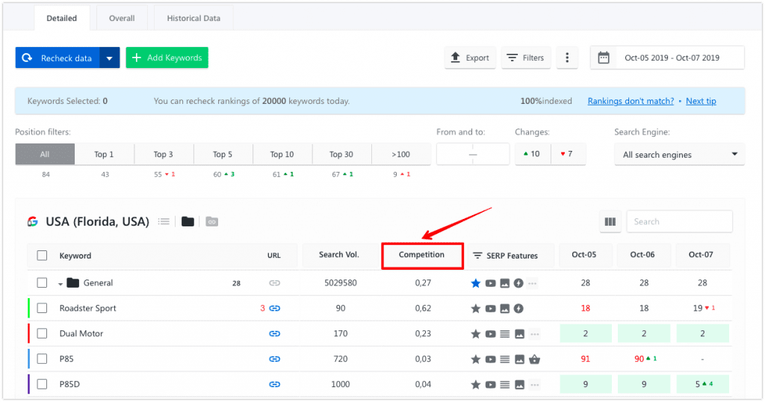Viewport: 765px width, 402px height.
Task: Expand more SERP features in P85D row
Action: tap(535, 385)
